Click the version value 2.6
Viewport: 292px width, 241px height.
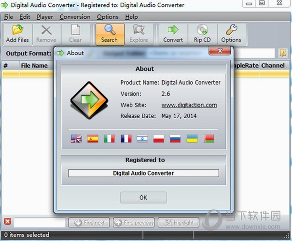pos(166,94)
